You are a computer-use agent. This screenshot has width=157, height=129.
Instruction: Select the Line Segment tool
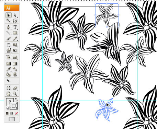(x=9, y=33)
